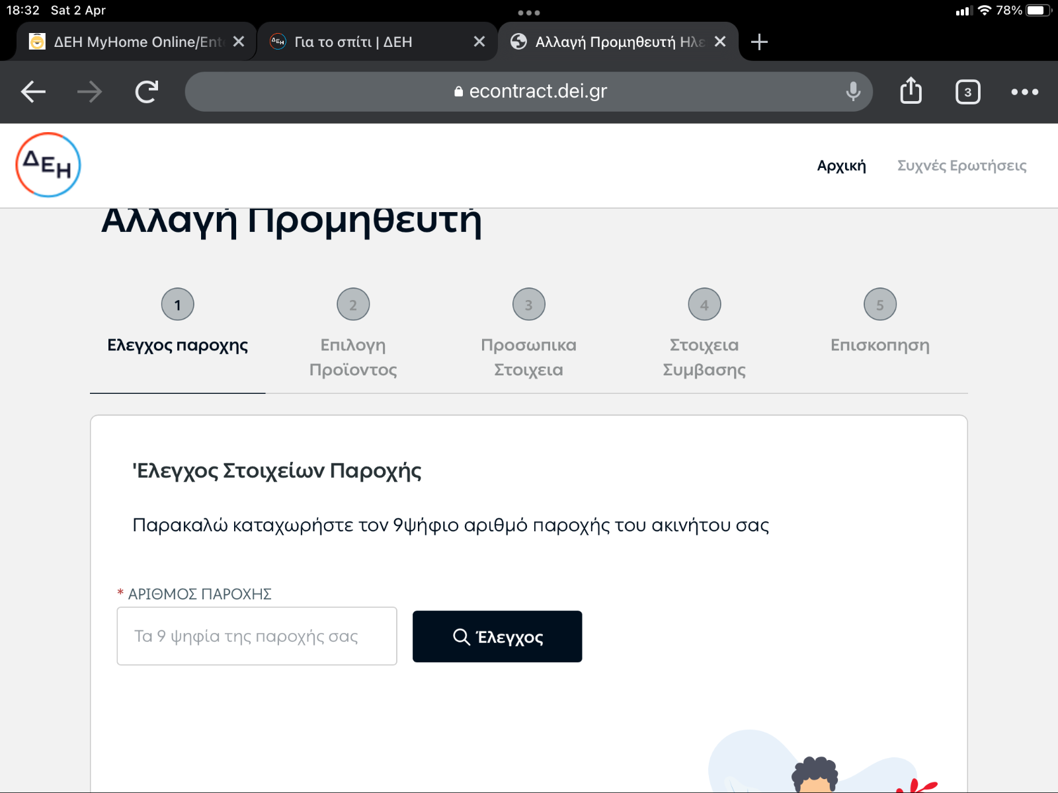
Task: Go back with the browser back arrow
Action: (x=33, y=92)
